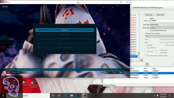This screenshot has width=174, height=98.
Task: Open Microsoft Edge from the taskbar
Action: pyautogui.click(x=66, y=96)
